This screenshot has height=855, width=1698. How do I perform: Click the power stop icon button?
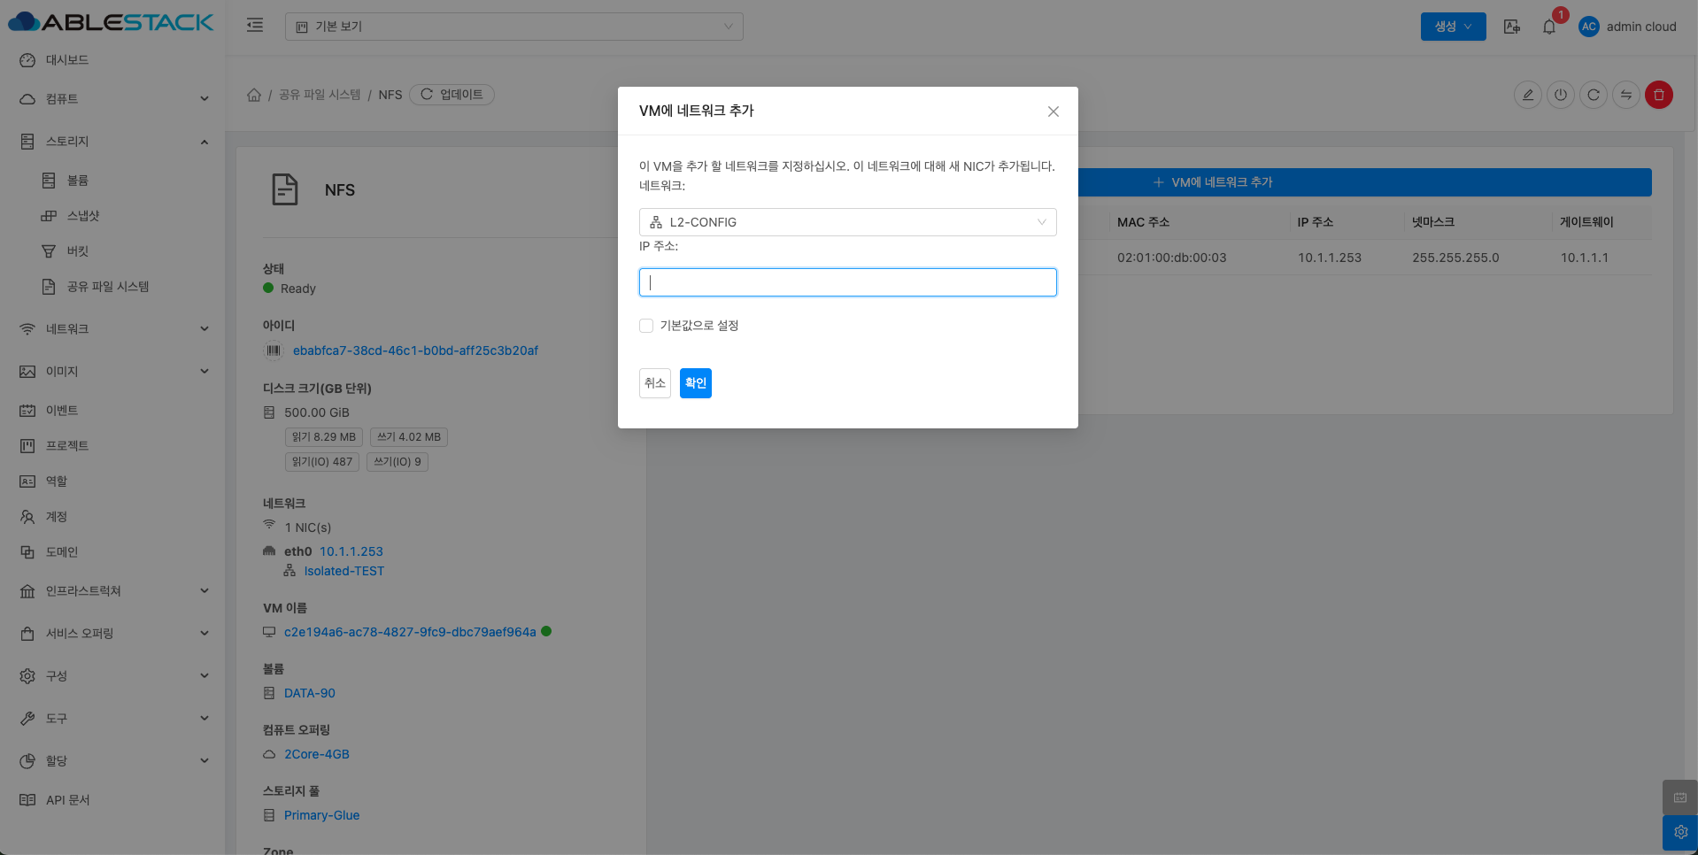pyautogui.click(x=1560, y=95)
